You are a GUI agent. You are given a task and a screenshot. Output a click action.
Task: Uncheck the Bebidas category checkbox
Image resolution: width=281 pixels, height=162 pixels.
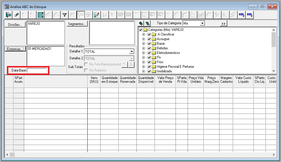point(149,48)
